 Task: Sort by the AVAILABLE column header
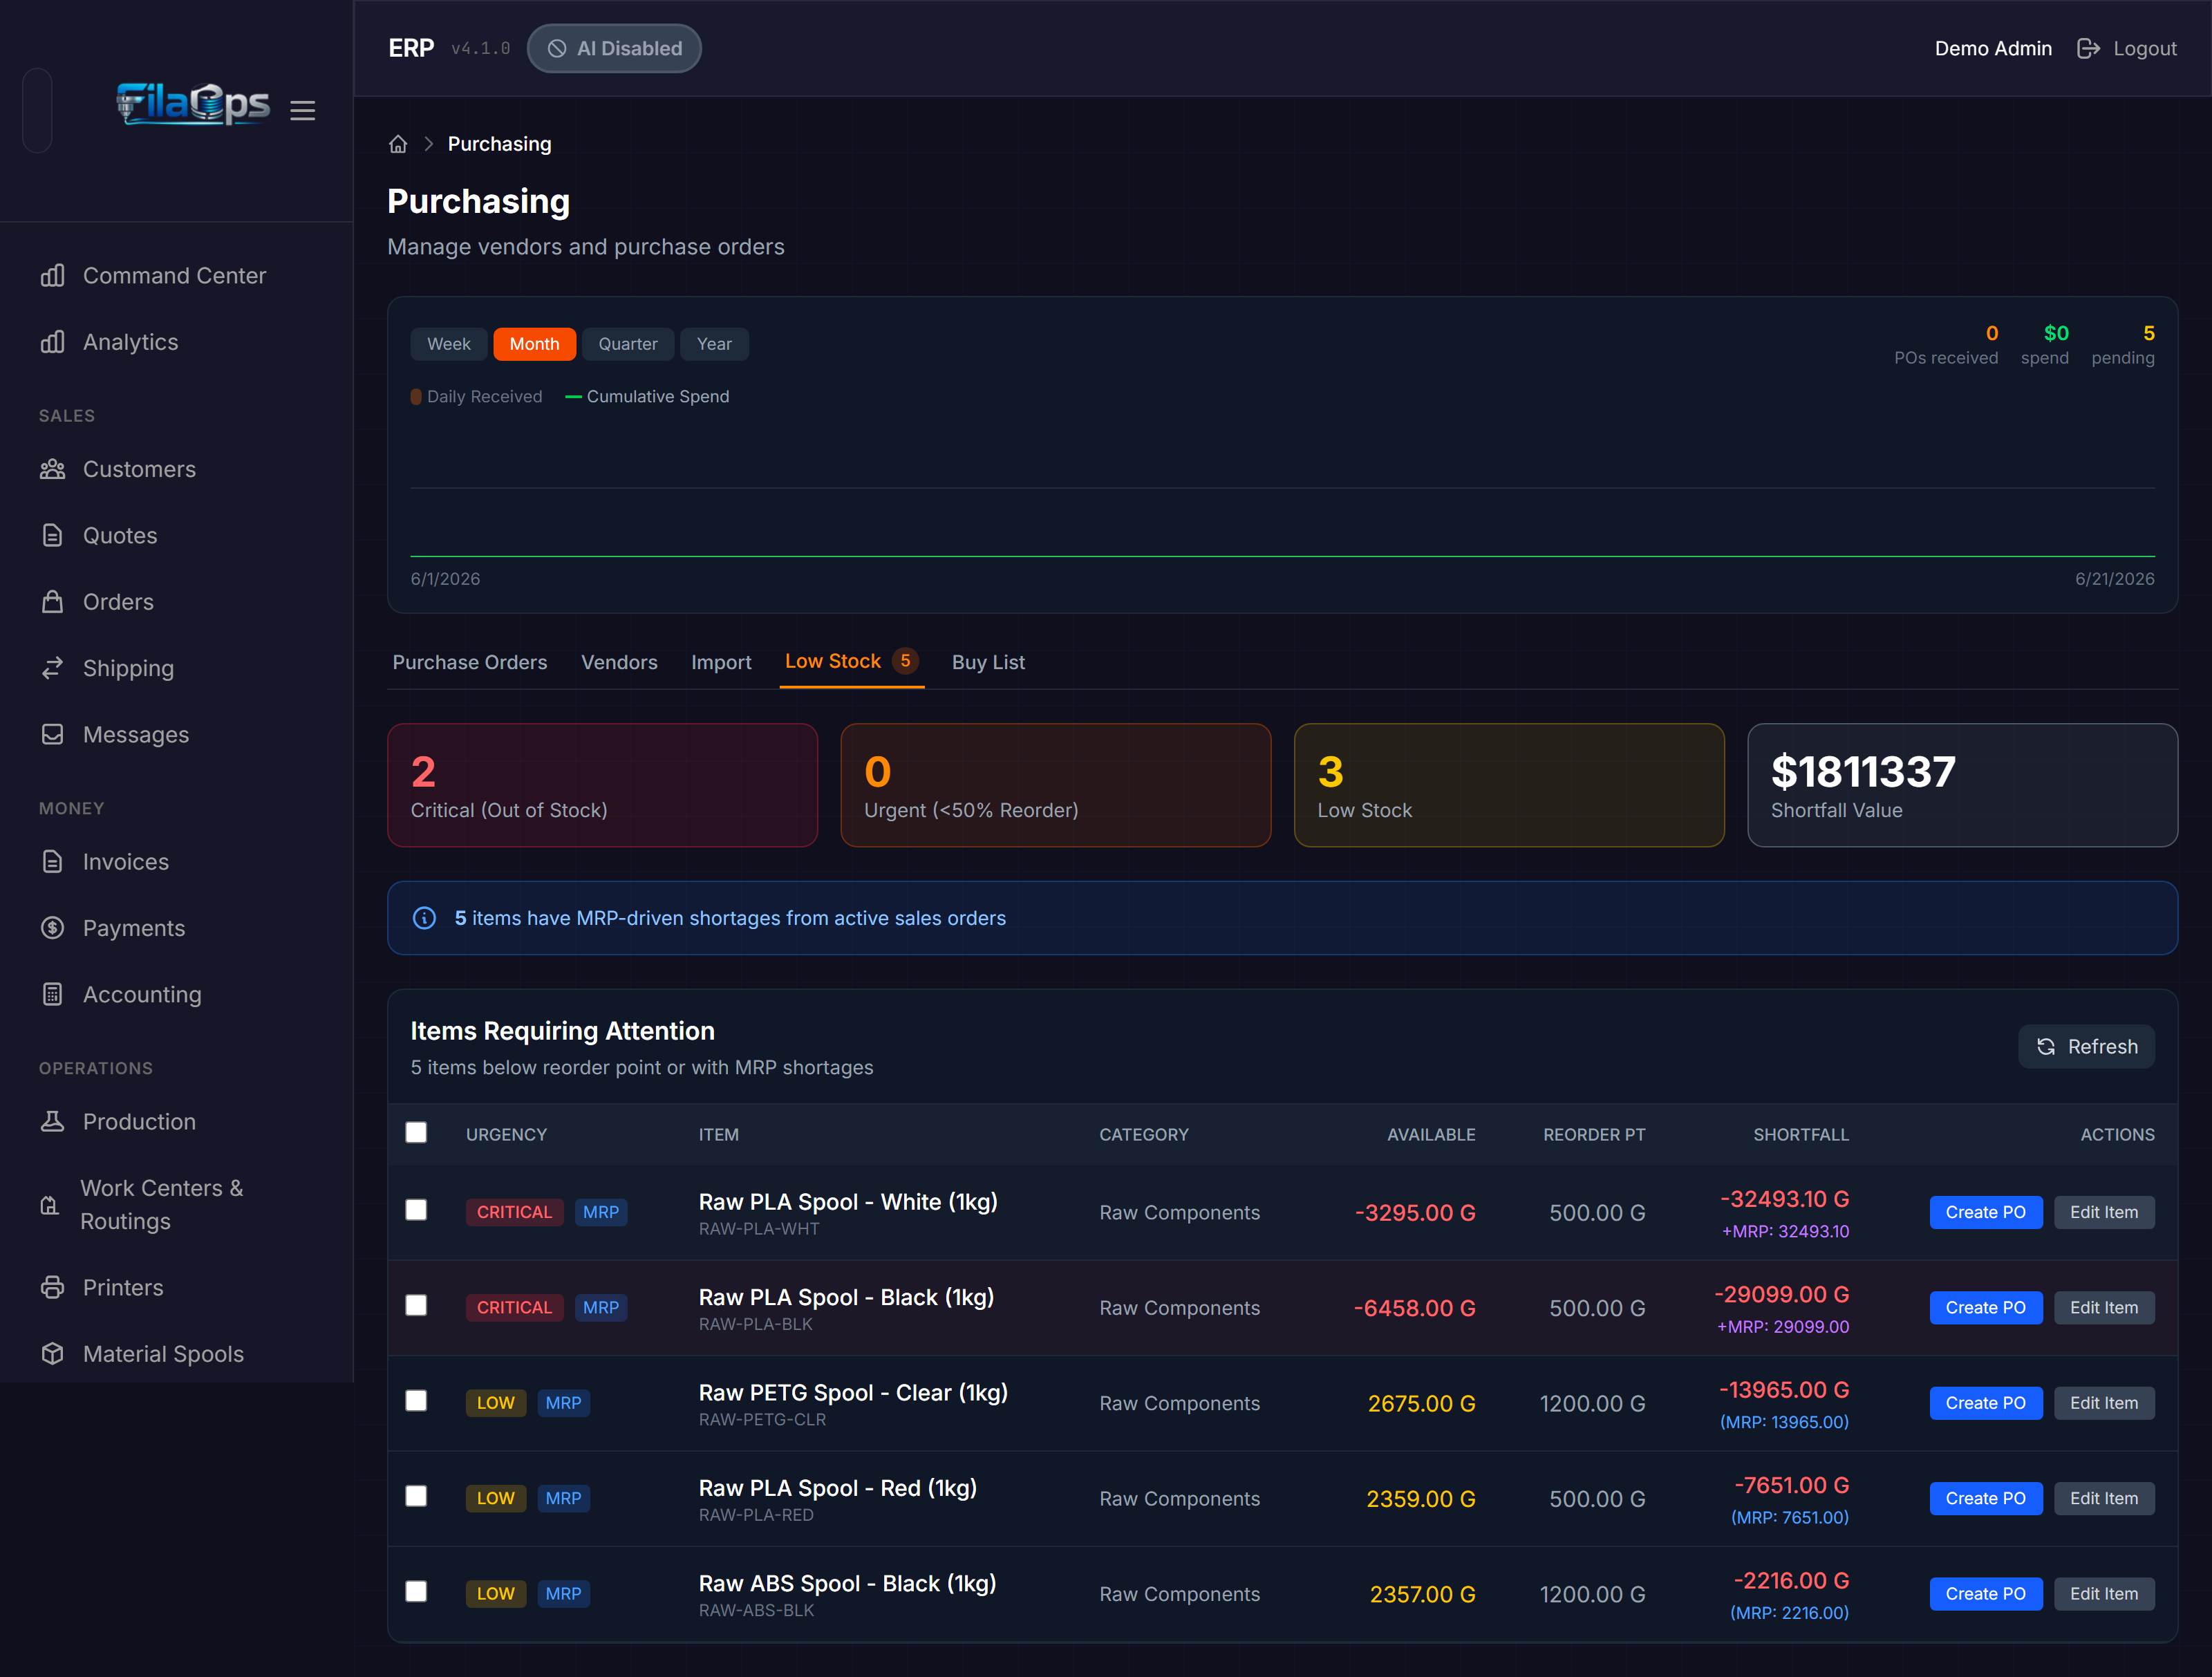[1431, 1135]
